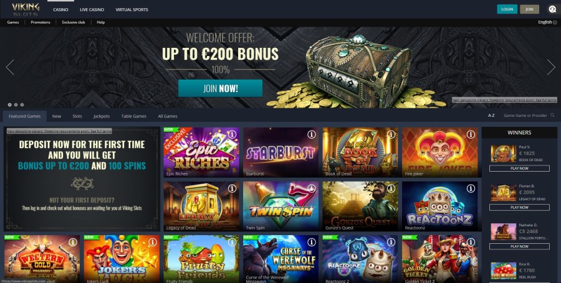Open the Live Casino menu
The width and height of the screenshot is (561, 283).
[92, 9]
